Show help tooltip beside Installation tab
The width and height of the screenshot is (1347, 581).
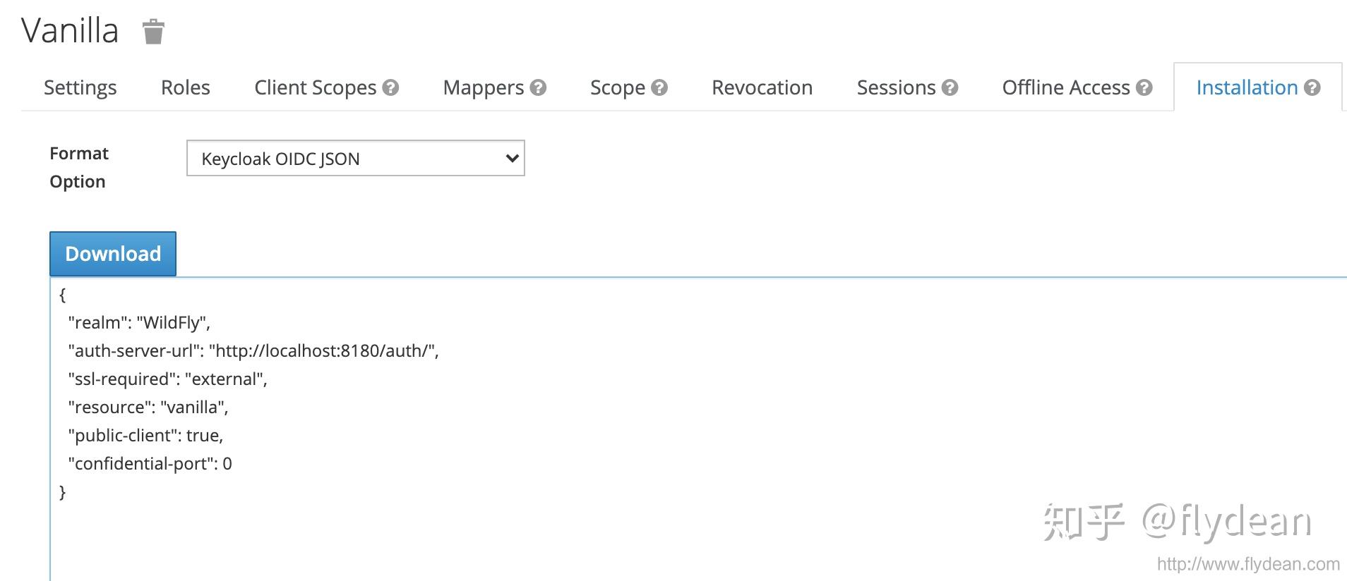1312,87
